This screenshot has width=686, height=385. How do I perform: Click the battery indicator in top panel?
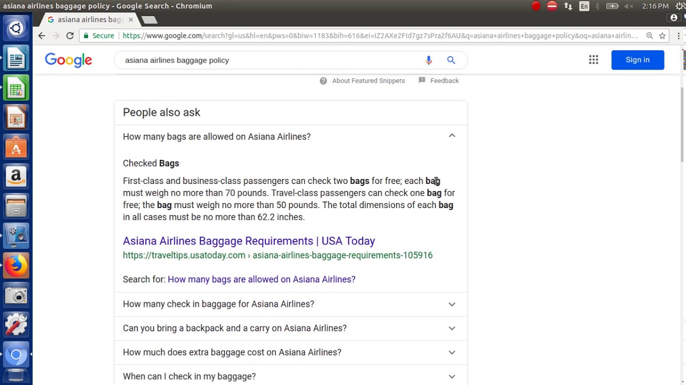(x=613, y=6)
